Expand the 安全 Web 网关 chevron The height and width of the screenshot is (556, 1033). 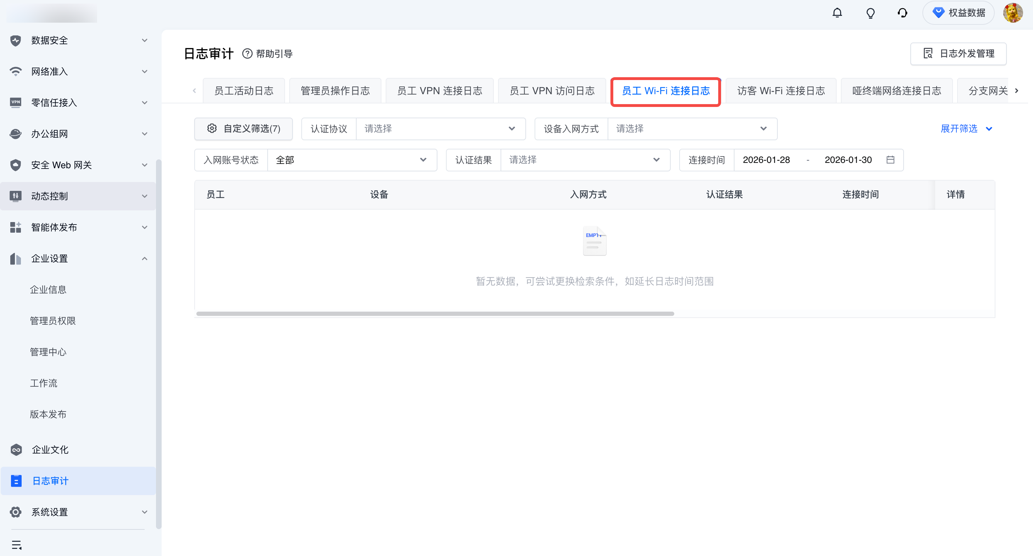[x=145, y=165]
